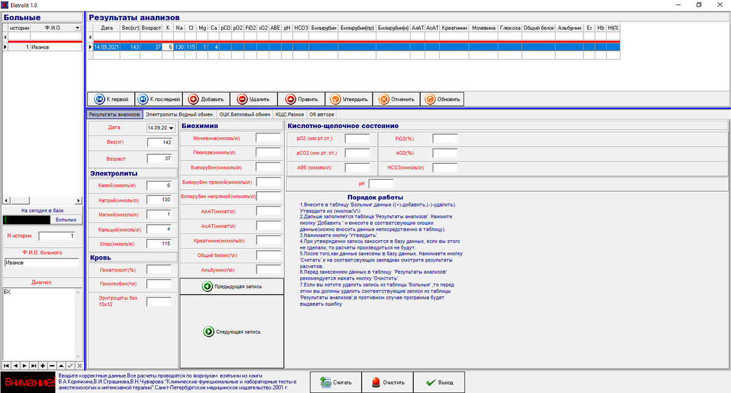731x393 pixels.
Task: Open the Об авторе tab
Action: (321, 114)
